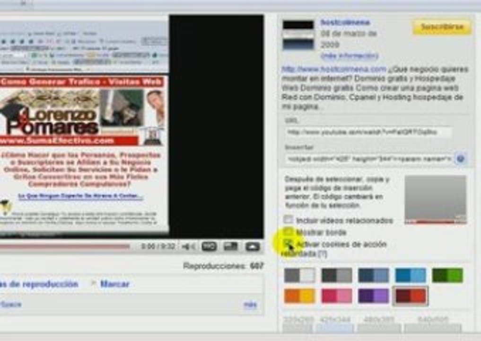Choose the navy and steel blue theme
Viewport: 481px width, 341px height.
[x=373, y=275]
